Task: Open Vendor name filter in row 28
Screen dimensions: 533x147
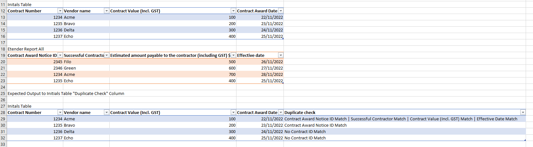Action: pyautogui.click(x=106, y=112)
